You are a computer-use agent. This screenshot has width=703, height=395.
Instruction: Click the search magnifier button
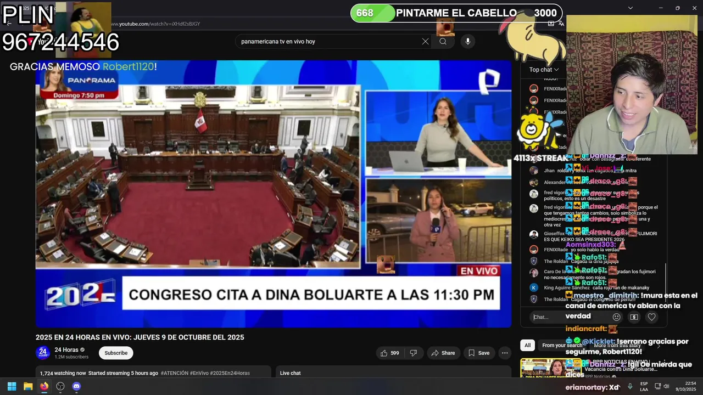click(x=443, y=41)
